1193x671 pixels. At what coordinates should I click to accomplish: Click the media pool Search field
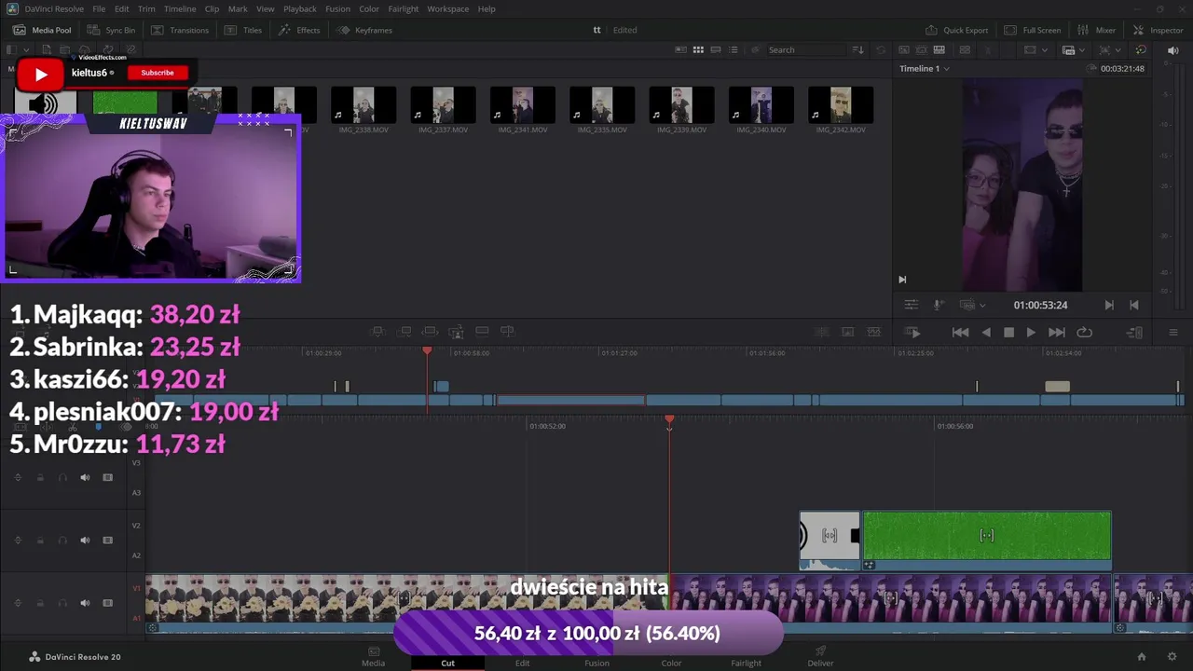(805, 49)
